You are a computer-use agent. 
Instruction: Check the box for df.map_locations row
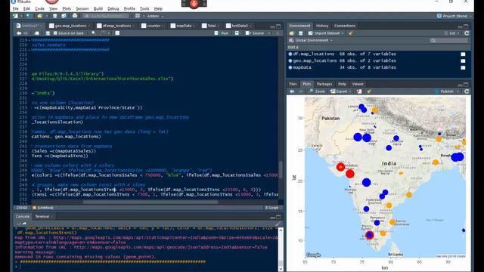[x=463, y=54]
